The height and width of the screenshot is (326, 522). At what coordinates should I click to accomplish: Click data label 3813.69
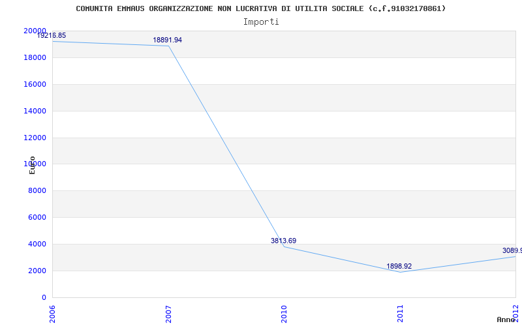pos(283,241)
